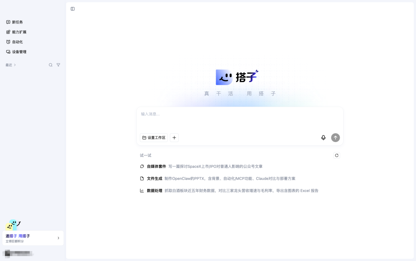Click the 自媒体套件 icon
Viewport: 416px width, 261px height.
(x=142, y=167)
